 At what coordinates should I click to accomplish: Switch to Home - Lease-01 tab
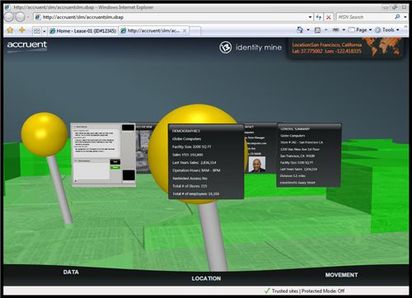click(82, 30)
